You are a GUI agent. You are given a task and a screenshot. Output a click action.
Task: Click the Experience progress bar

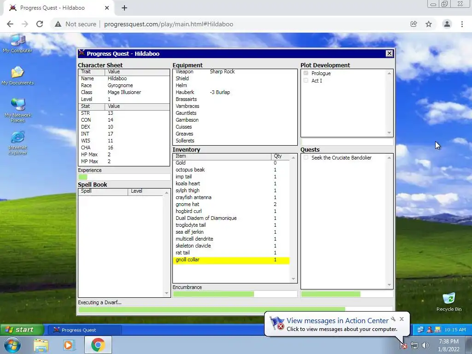coord(124,177)
